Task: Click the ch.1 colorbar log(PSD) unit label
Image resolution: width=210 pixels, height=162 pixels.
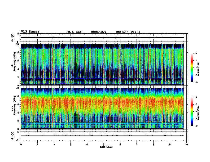Action: click(x=199, y=69)
